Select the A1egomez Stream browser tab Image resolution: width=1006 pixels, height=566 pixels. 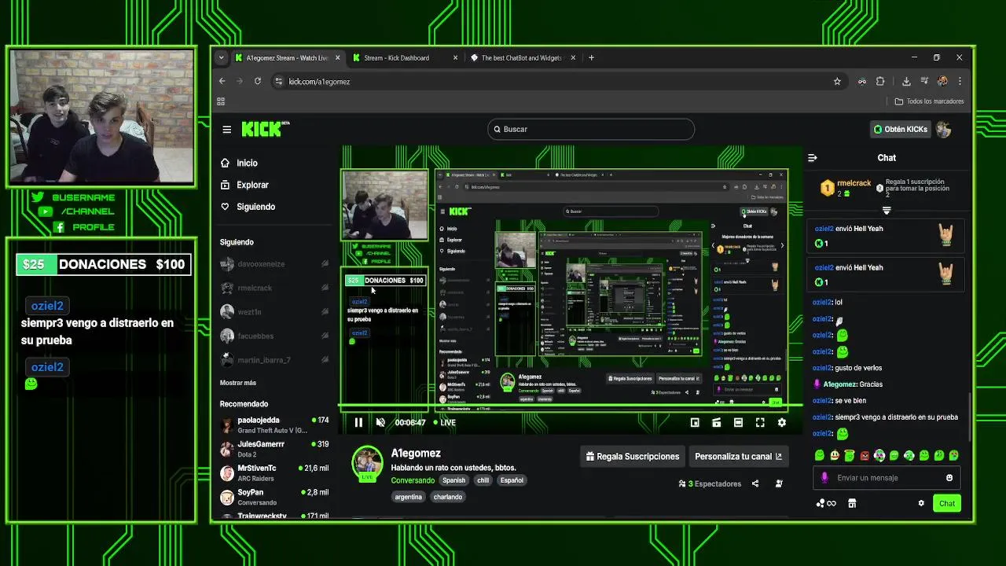tap(288, 58)
